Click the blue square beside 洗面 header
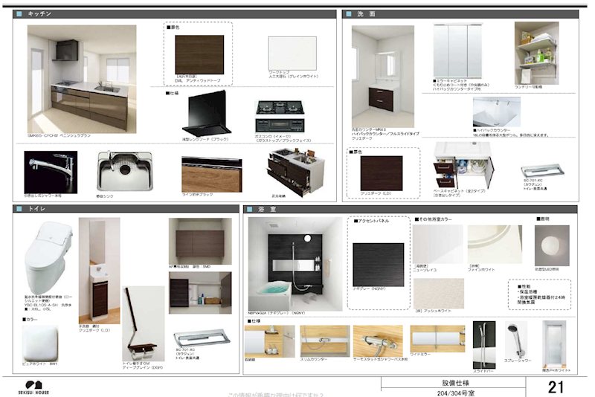Viewport: 595px width, 397px height. pyautogui.click(x=349, y=14)
